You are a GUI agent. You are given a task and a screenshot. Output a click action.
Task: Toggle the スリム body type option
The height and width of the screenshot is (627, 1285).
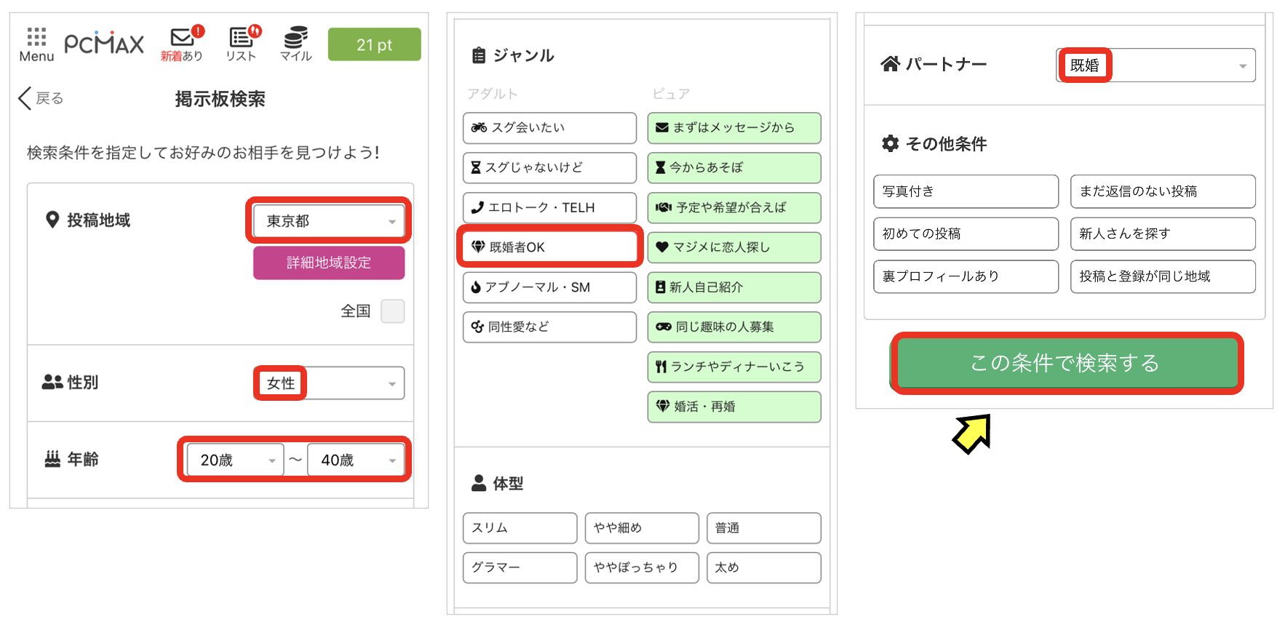(520, 528)
